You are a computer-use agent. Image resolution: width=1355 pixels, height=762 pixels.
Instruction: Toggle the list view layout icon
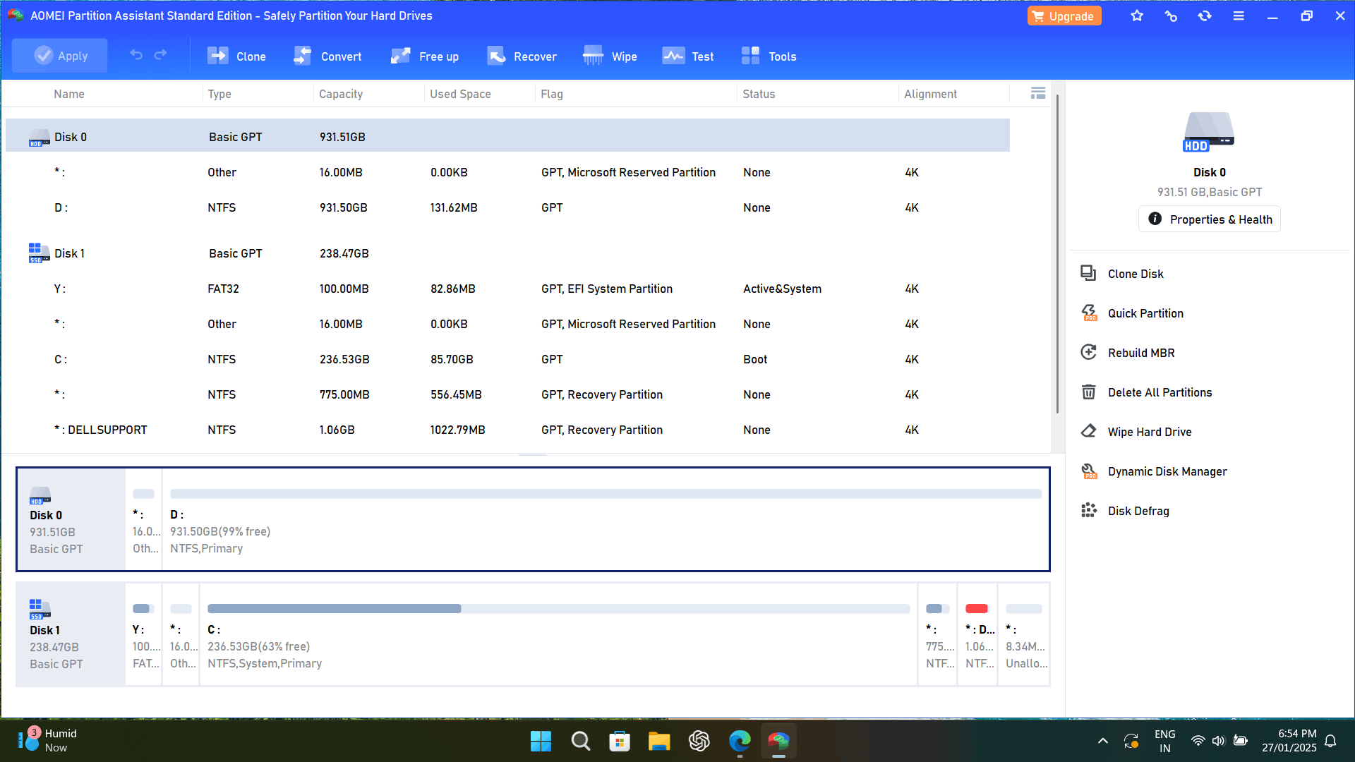[1037, 93]
